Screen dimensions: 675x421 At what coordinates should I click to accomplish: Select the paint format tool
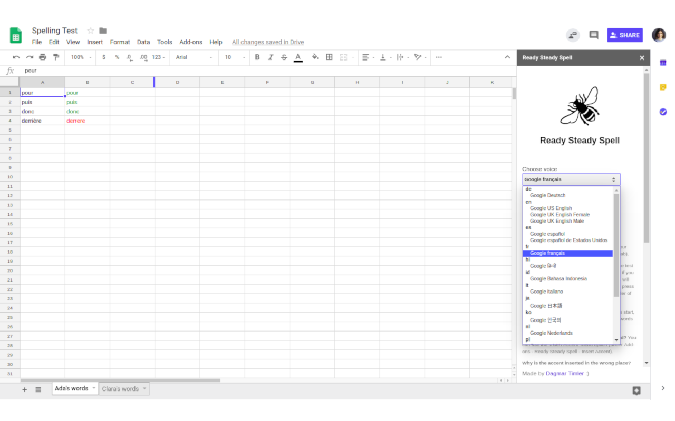[56, 57]
